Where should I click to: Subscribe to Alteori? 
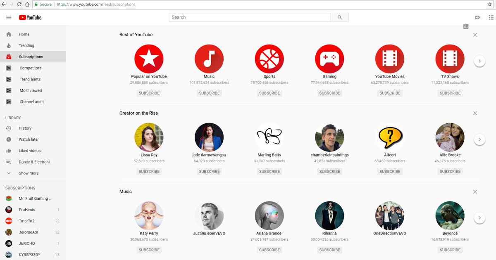pos(390,171)
